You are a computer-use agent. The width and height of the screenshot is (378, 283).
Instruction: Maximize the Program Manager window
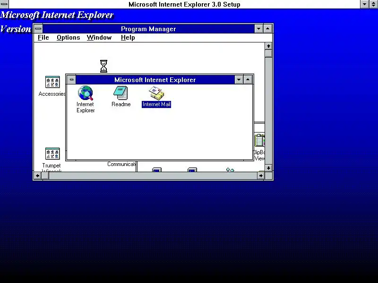267,29
